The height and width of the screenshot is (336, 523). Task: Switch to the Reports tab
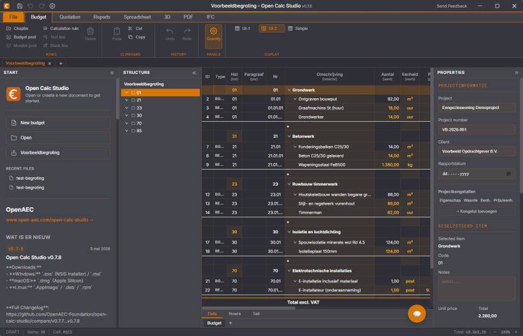pyautogui.click(x=102, y=17)
